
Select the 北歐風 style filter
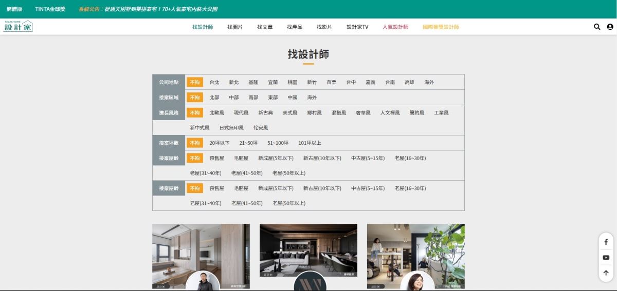point(217,112)
